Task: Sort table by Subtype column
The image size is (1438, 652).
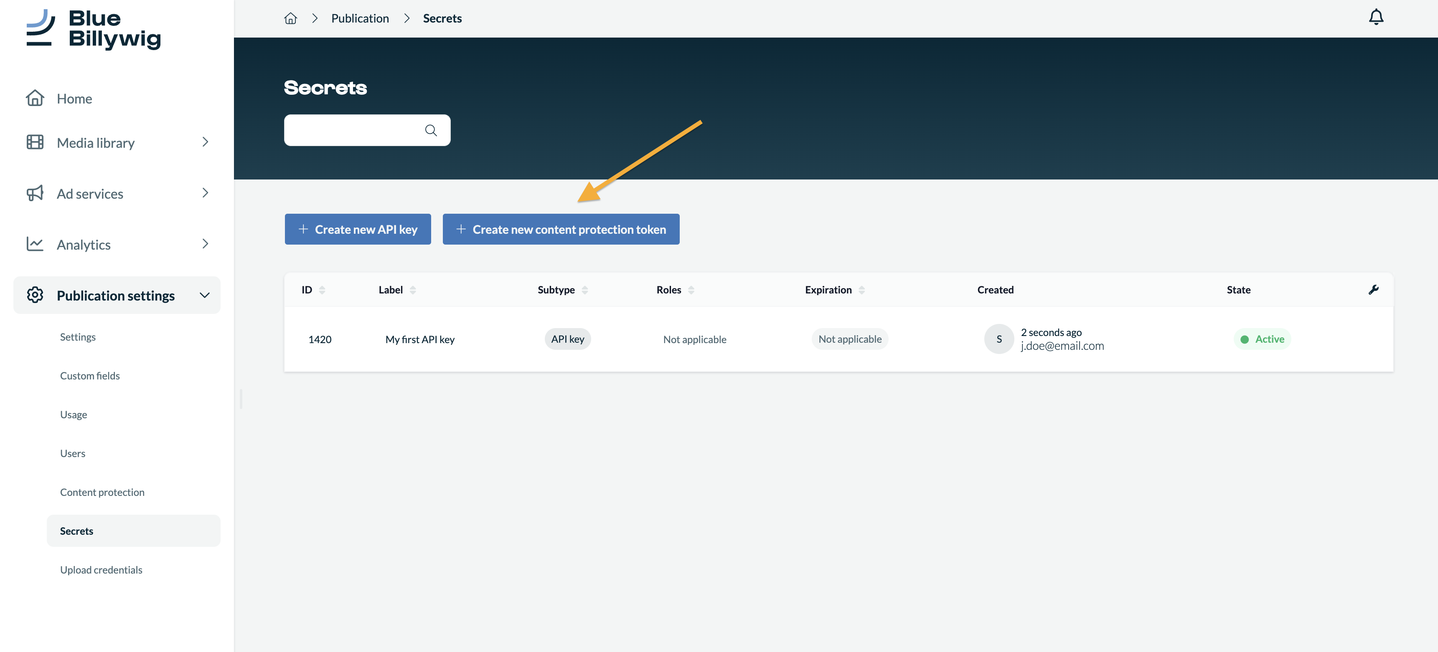Action: pyautogui.click(x=585, y=290)
